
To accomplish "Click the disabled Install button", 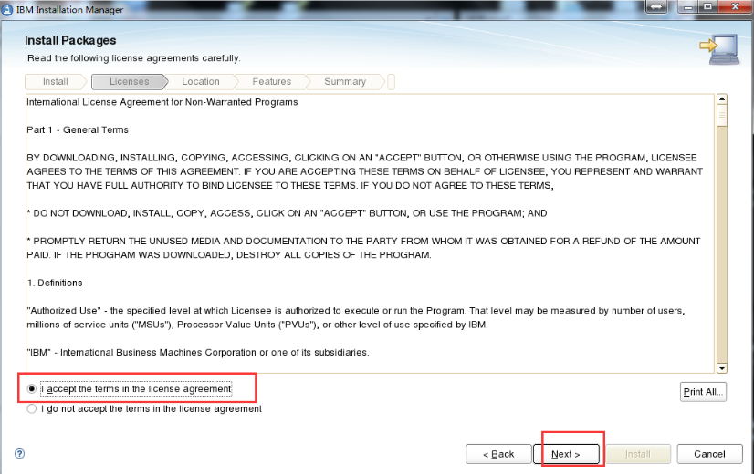I will click(x=638, y=454).
